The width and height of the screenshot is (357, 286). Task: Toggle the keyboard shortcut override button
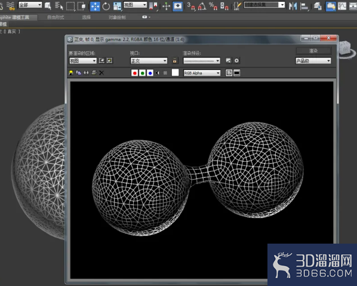[x=177, y=6]
